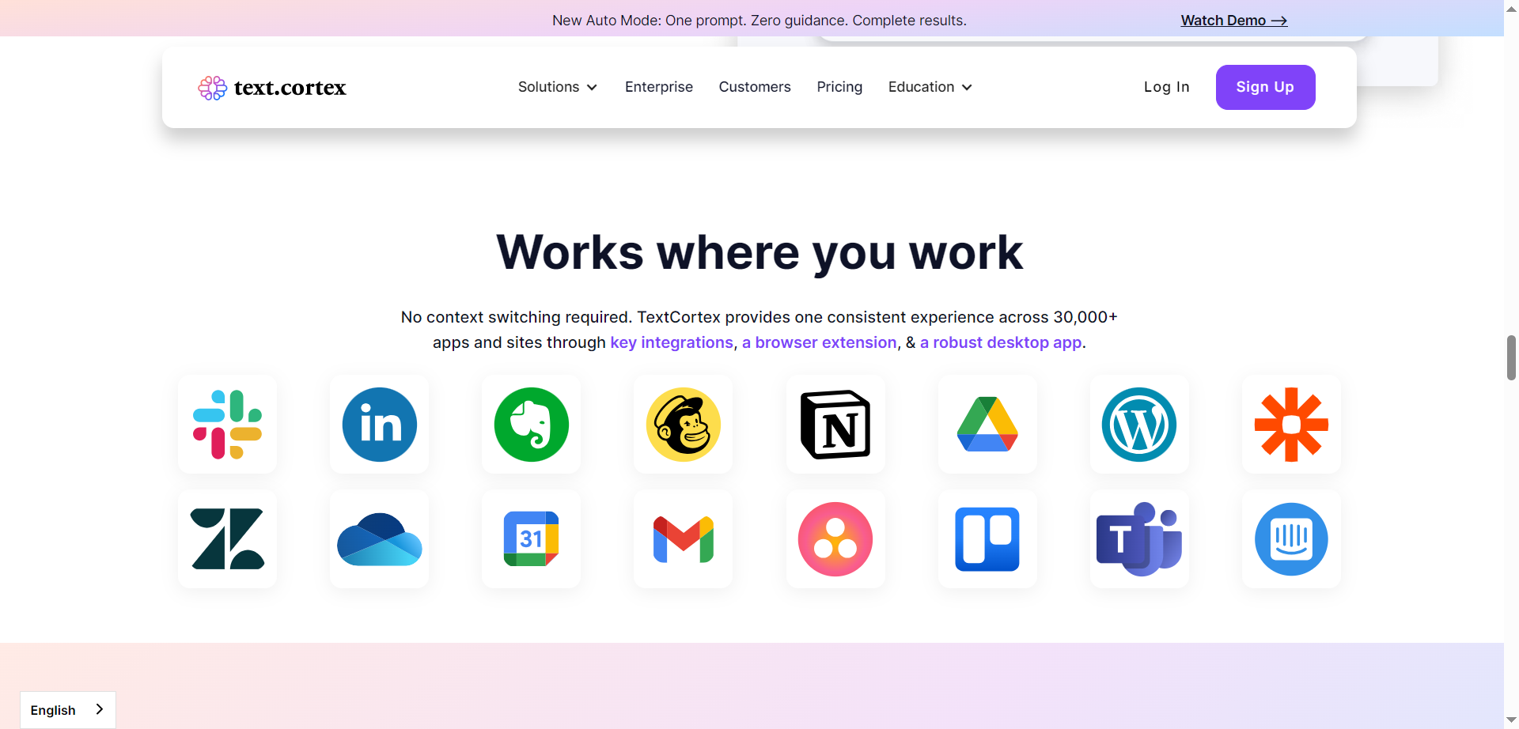Open the Google Calendar icon
The width and height of the screenshot is (1519, 729).
tap(532, 538)
